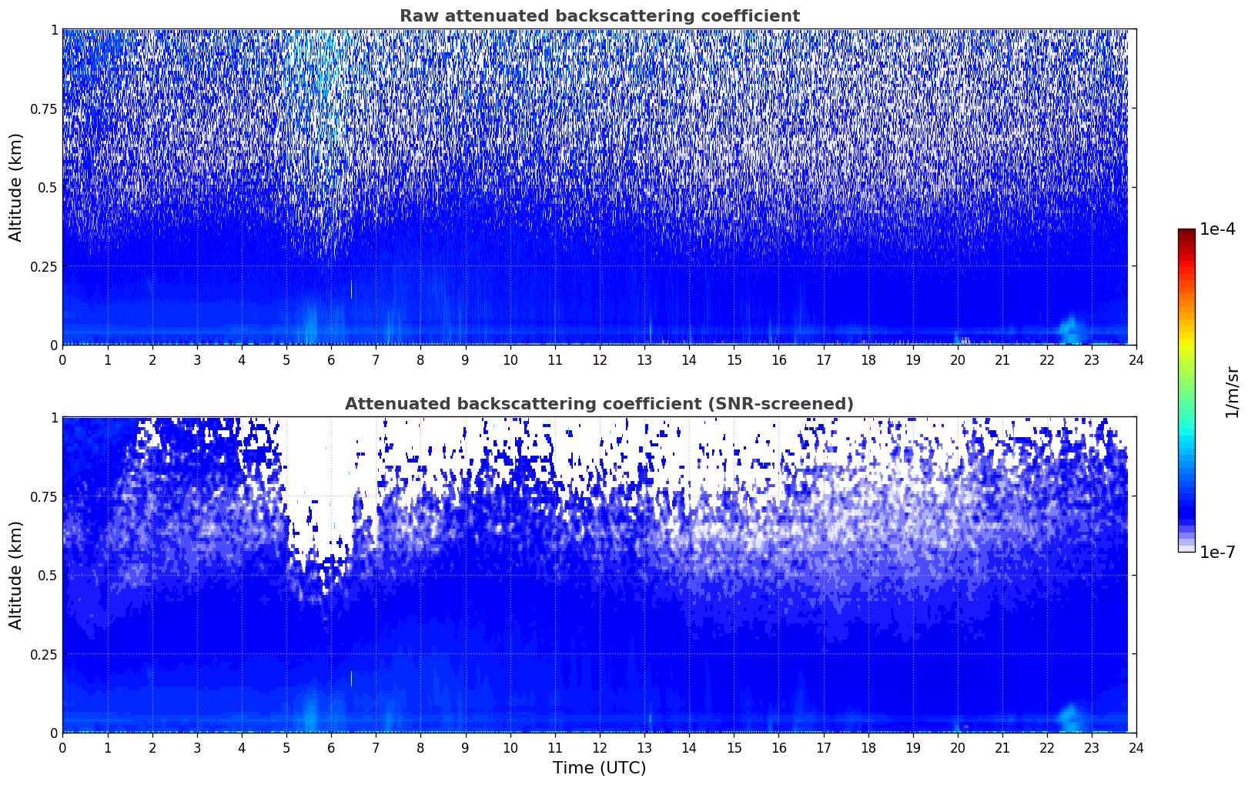Viewport: 1248px width, 785px height.
Task: Click the '18' tick label on top plot's time axis
Action: 868,360
